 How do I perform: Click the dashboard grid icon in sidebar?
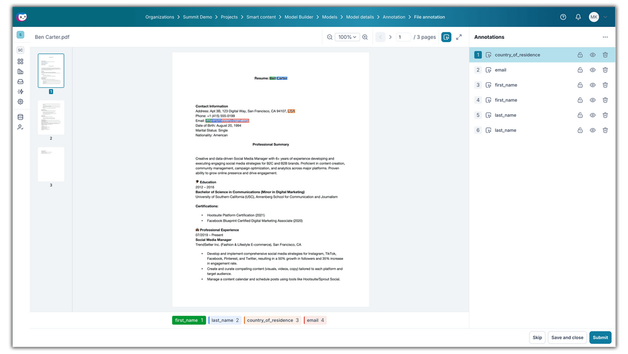pos(20,62)
